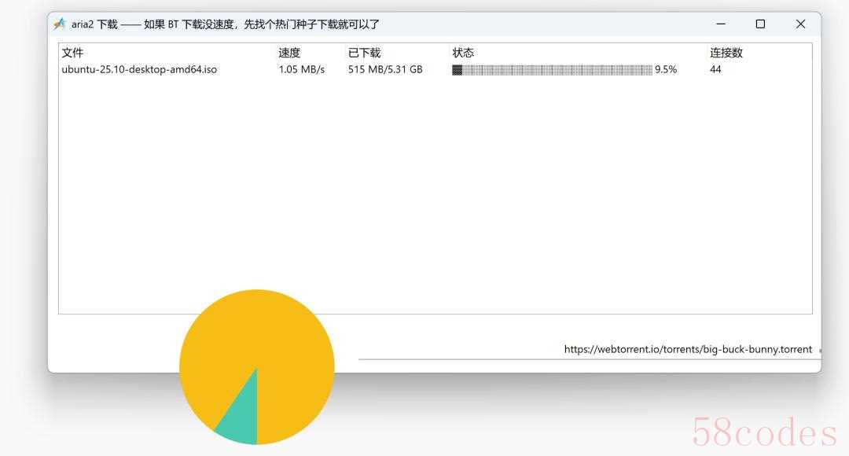Click the 515 MB/5.31 GB downloaded value
The image size is (849, 456).
click(x=385, y=69)
